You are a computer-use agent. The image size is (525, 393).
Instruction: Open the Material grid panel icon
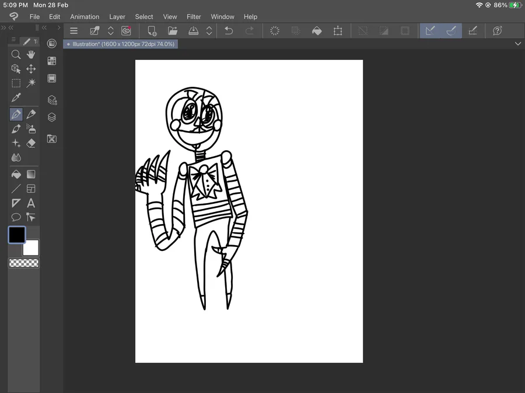[x=51, y=61]
